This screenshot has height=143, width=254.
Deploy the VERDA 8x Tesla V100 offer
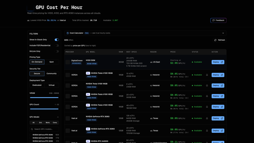pos(218,107)
